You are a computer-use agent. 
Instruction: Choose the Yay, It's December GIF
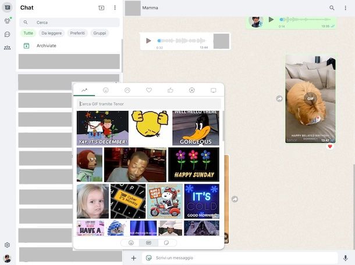point(102,128)
